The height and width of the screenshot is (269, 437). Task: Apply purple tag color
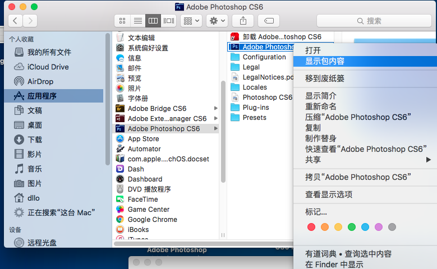coord(379,227)
